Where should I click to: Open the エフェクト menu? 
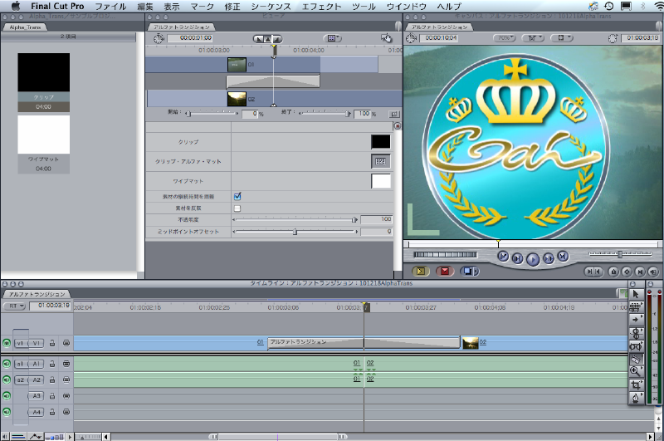[321, 6]
